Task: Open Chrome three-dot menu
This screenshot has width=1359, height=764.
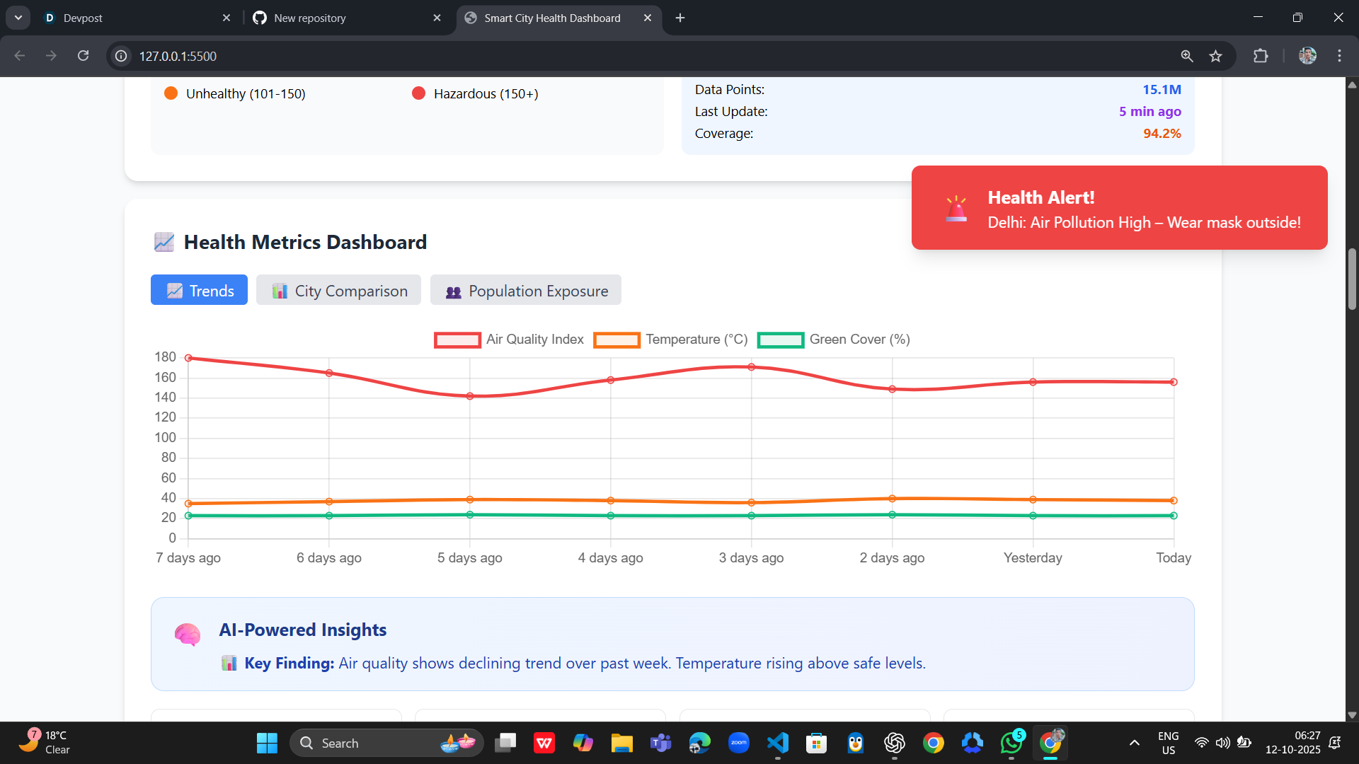Action: tap(1339, 56)
